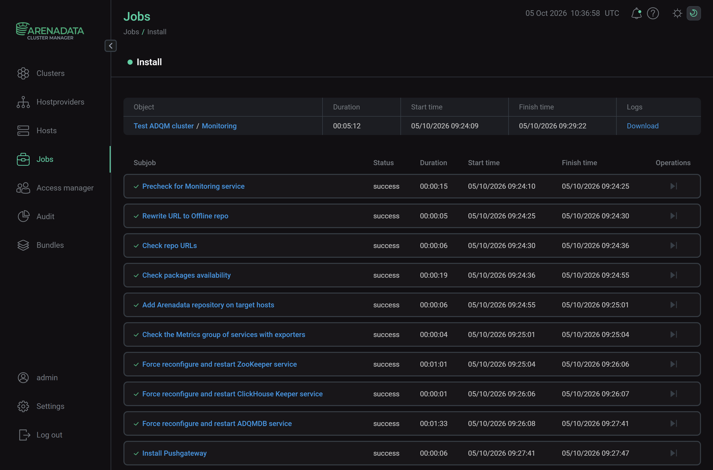Screen dimensions: 713x470
Task: Skip icon on Precheck for Monitoring service row
Action: [673, 186]
